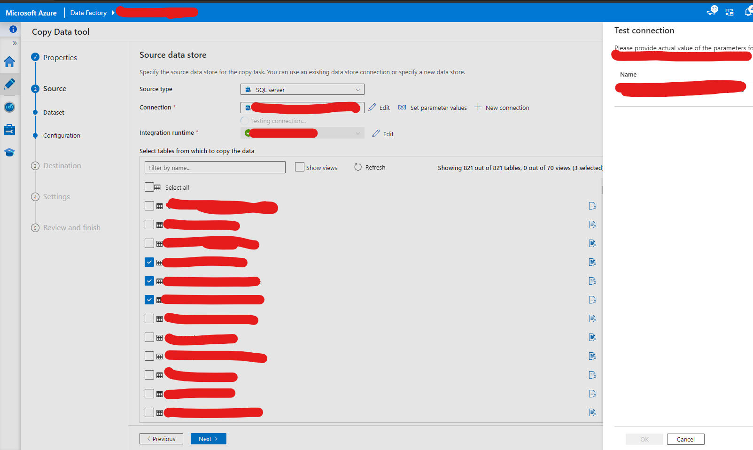The image size is (753, 450).
Task: Uncheck the third checked table checkbox
Action: coord(149,300)
